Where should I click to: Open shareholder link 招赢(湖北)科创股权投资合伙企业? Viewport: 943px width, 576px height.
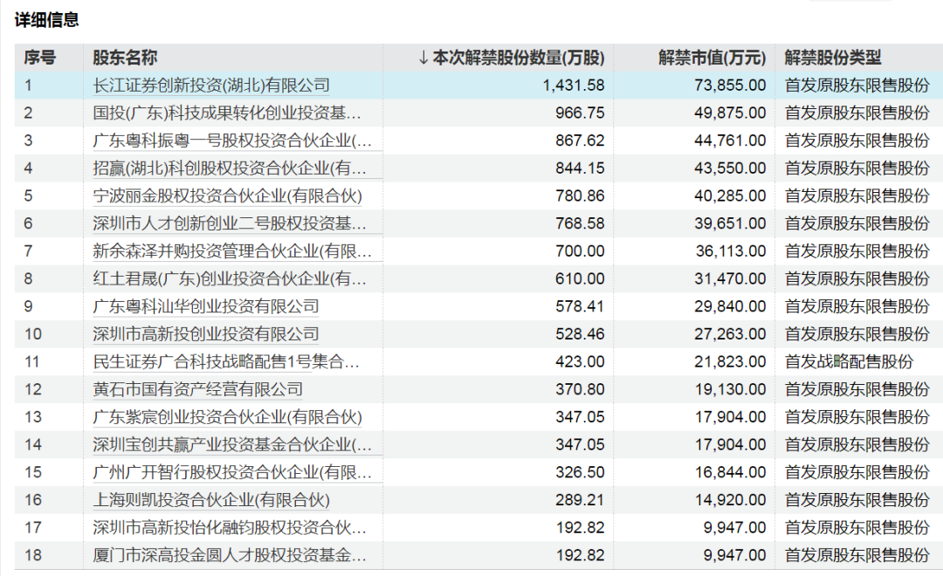coord(229,168)
